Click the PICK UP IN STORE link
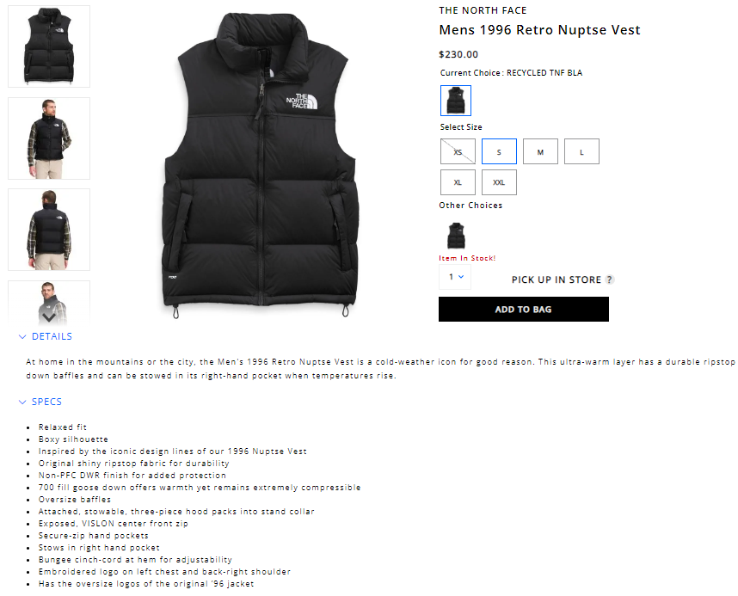Viewport: 738px width, 596px height. [x=557, y=280]
